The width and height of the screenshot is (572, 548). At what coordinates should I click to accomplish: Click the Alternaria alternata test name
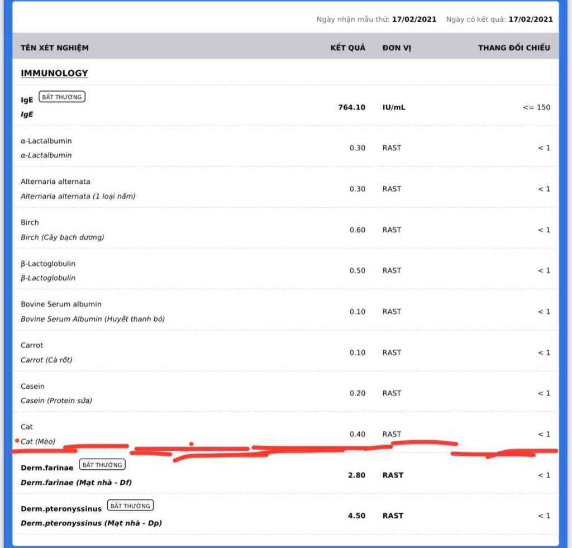click(x=55, y=182)
